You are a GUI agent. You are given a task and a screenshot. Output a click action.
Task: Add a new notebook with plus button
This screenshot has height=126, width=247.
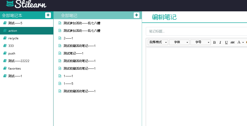48,15
